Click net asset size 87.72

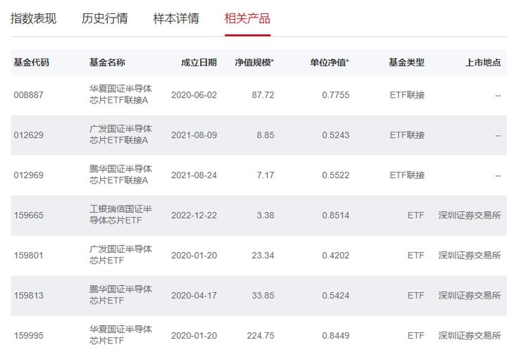pos(263,95)
